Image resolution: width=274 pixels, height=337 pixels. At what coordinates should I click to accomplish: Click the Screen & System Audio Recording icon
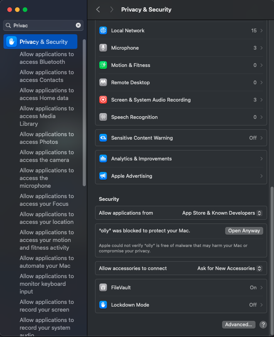[x=103, y=100]
